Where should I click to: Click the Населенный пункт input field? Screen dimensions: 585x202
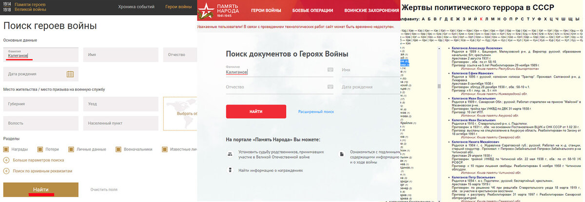[120, 123]
